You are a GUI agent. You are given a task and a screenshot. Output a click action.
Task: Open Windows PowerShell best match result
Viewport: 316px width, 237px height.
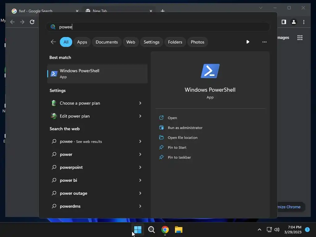pos(97,73)
